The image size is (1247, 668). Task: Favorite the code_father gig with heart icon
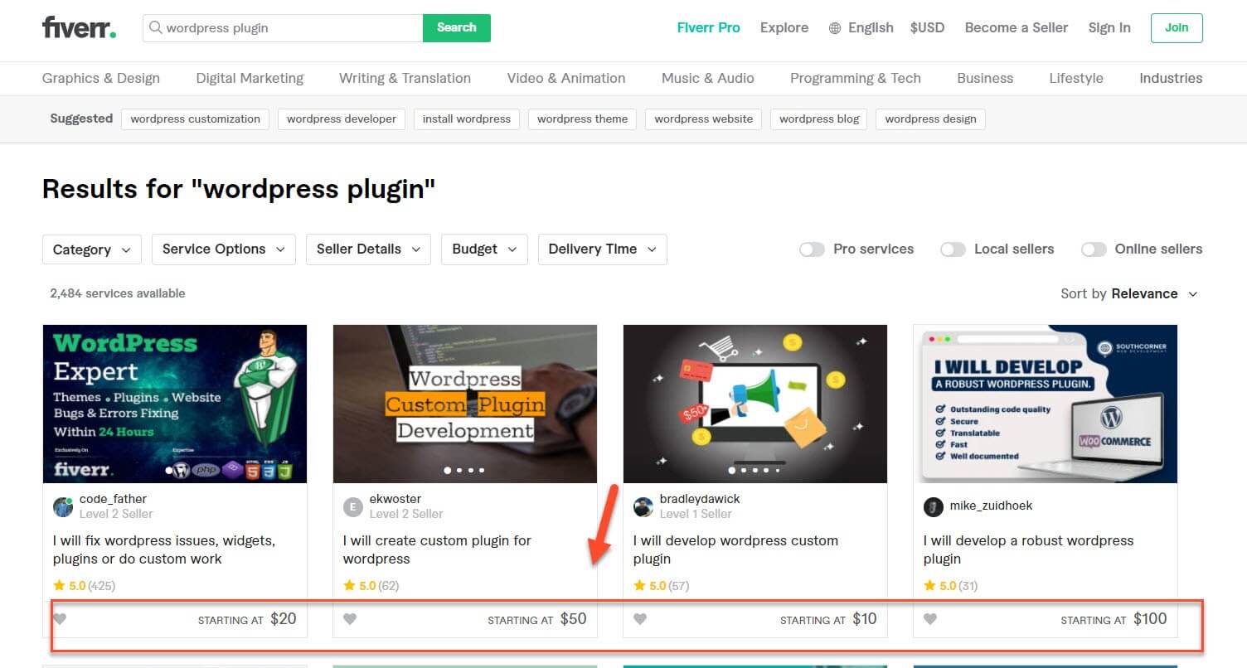(60, 618)
